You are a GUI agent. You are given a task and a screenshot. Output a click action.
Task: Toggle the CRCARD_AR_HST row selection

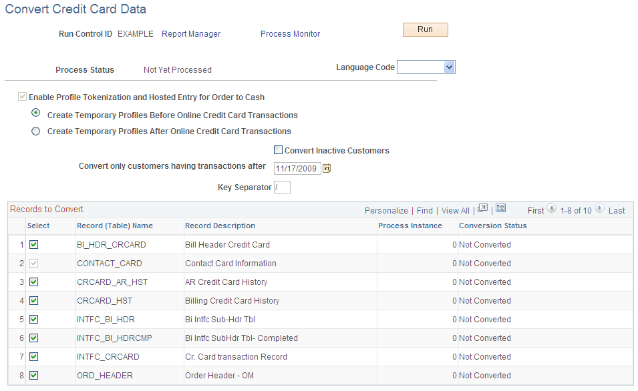coord(33,282)
